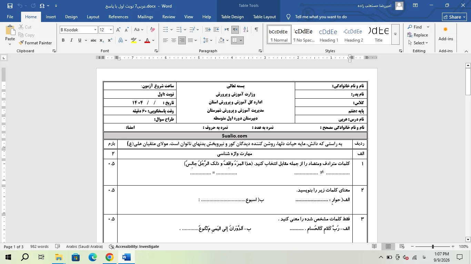Apply the Heading 1 style
Viewport: 471px width, 264px height.
click(328, 34)
